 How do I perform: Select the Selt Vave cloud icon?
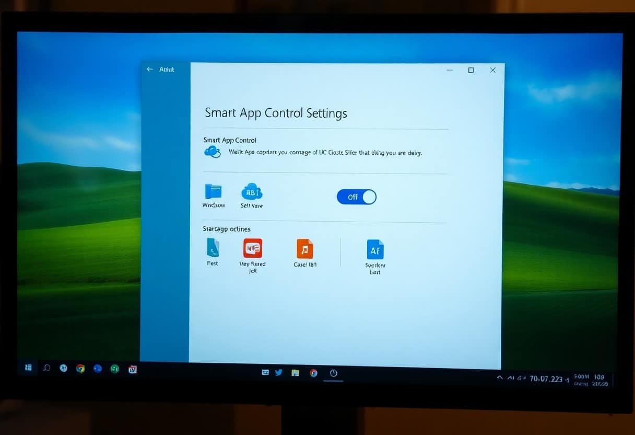click(252, 191)
